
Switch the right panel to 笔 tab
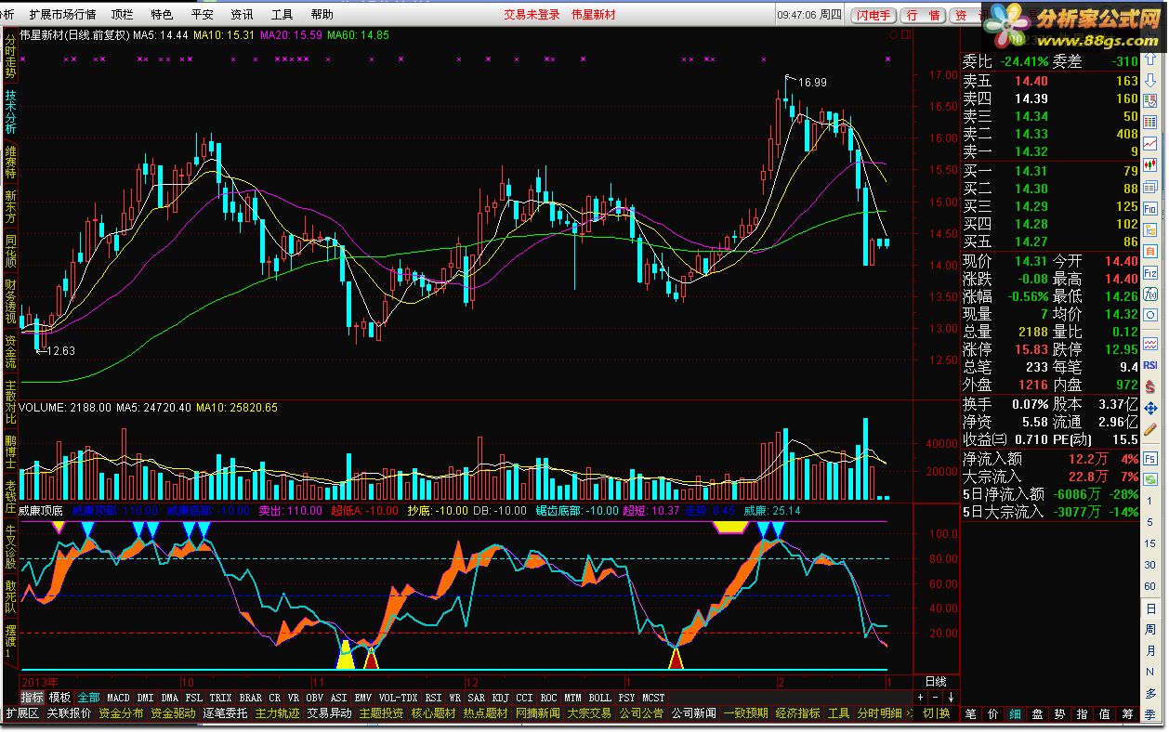click(x=970, y=713)
